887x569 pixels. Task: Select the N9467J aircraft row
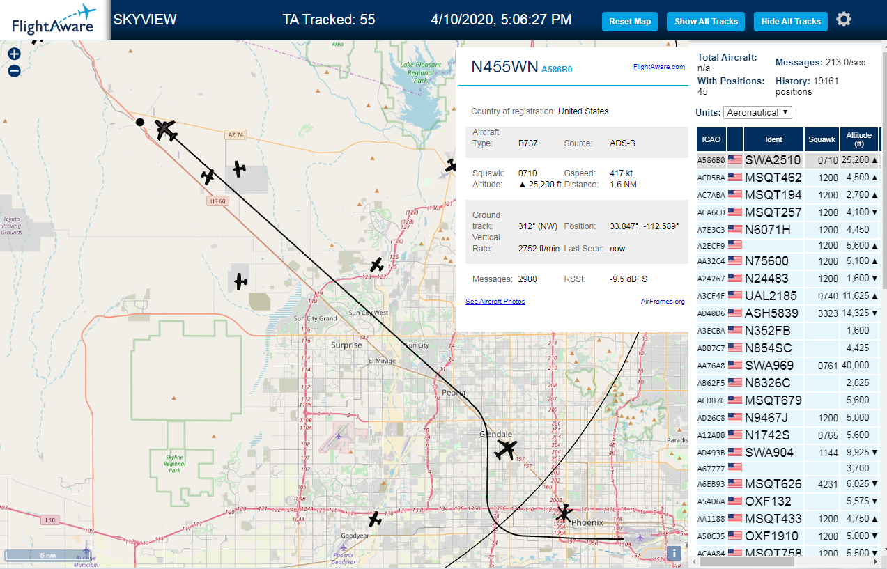787,418
